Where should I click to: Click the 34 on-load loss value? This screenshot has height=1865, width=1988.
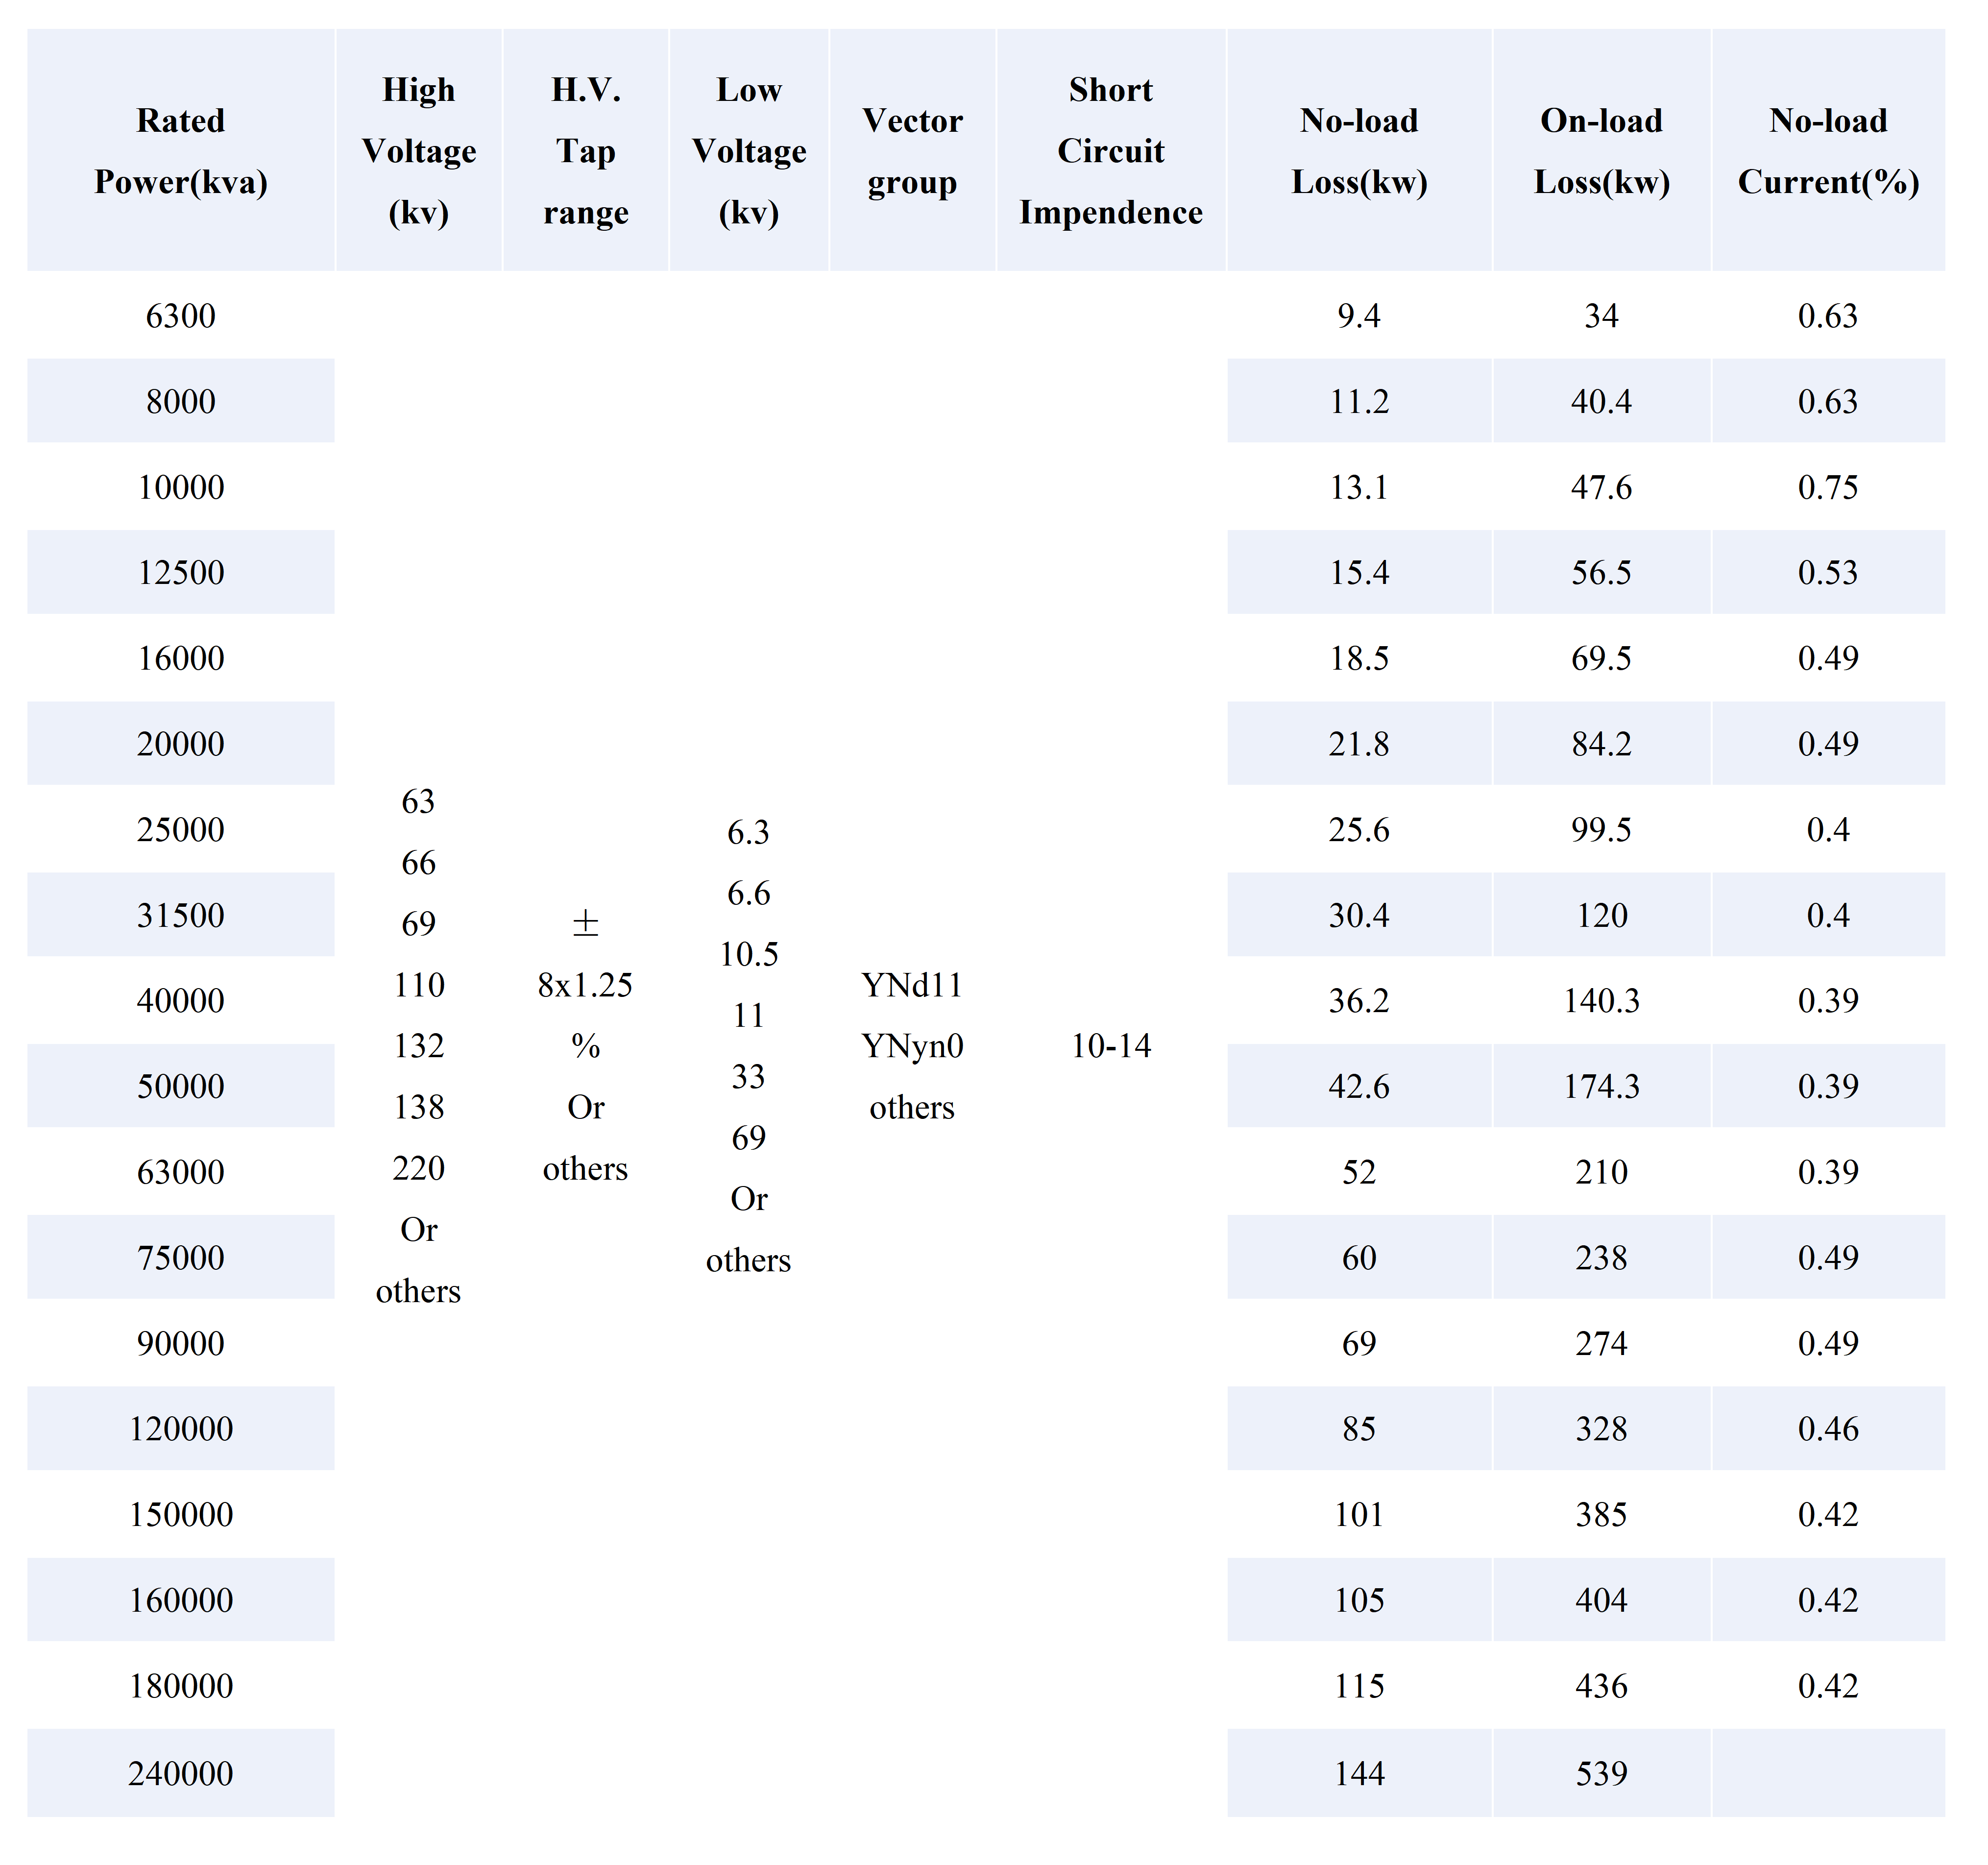(1602, 316)
